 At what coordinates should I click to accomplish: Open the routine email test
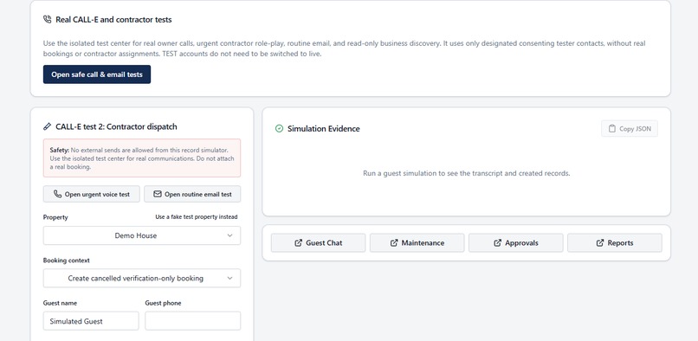pyautogui.click(x=192, y=194)
